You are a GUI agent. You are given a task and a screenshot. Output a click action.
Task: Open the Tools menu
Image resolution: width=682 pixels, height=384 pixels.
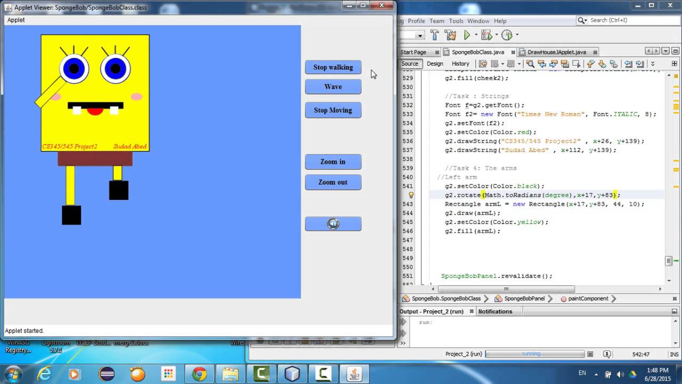[456, 21]
